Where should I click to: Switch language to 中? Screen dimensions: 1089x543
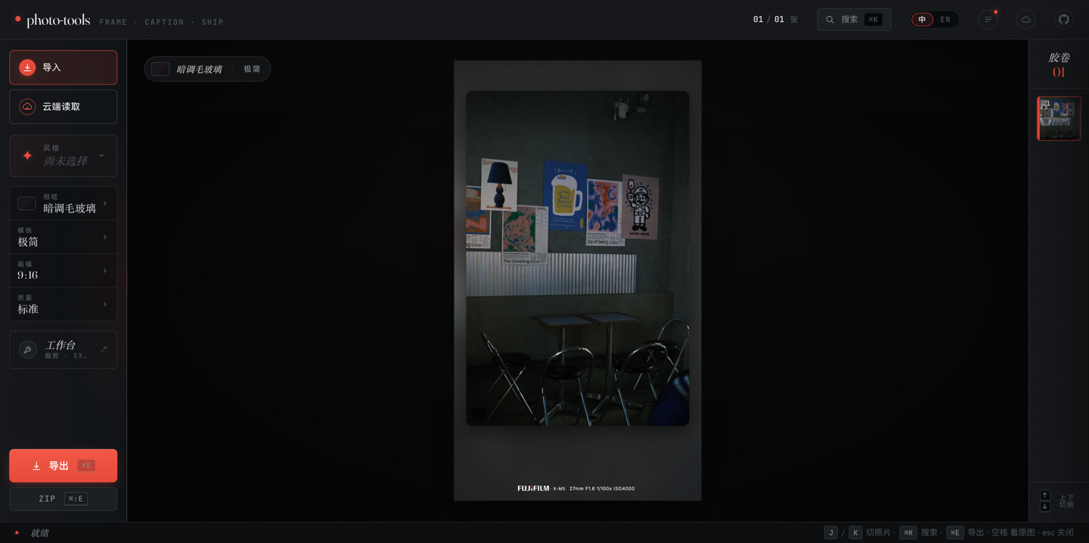[923, 20]
